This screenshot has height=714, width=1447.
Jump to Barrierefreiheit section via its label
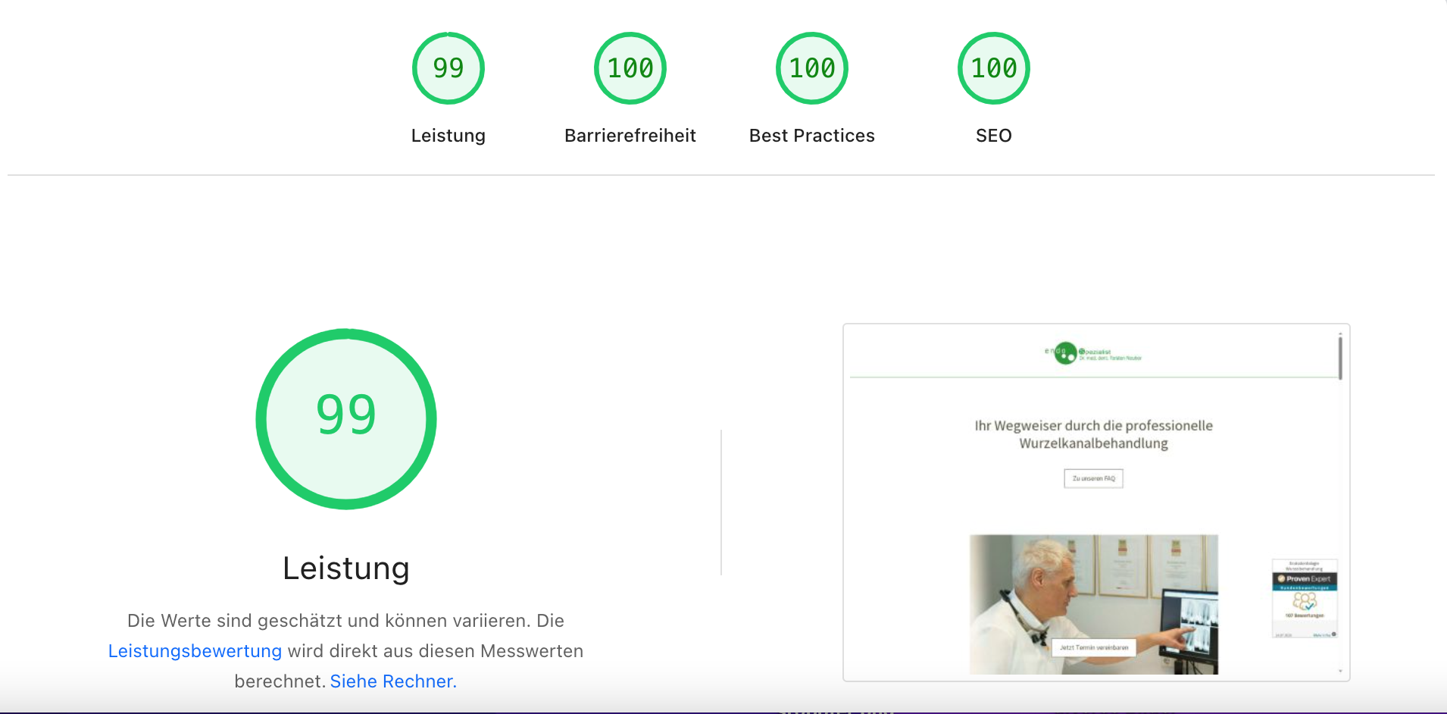(x=630, y=136)
